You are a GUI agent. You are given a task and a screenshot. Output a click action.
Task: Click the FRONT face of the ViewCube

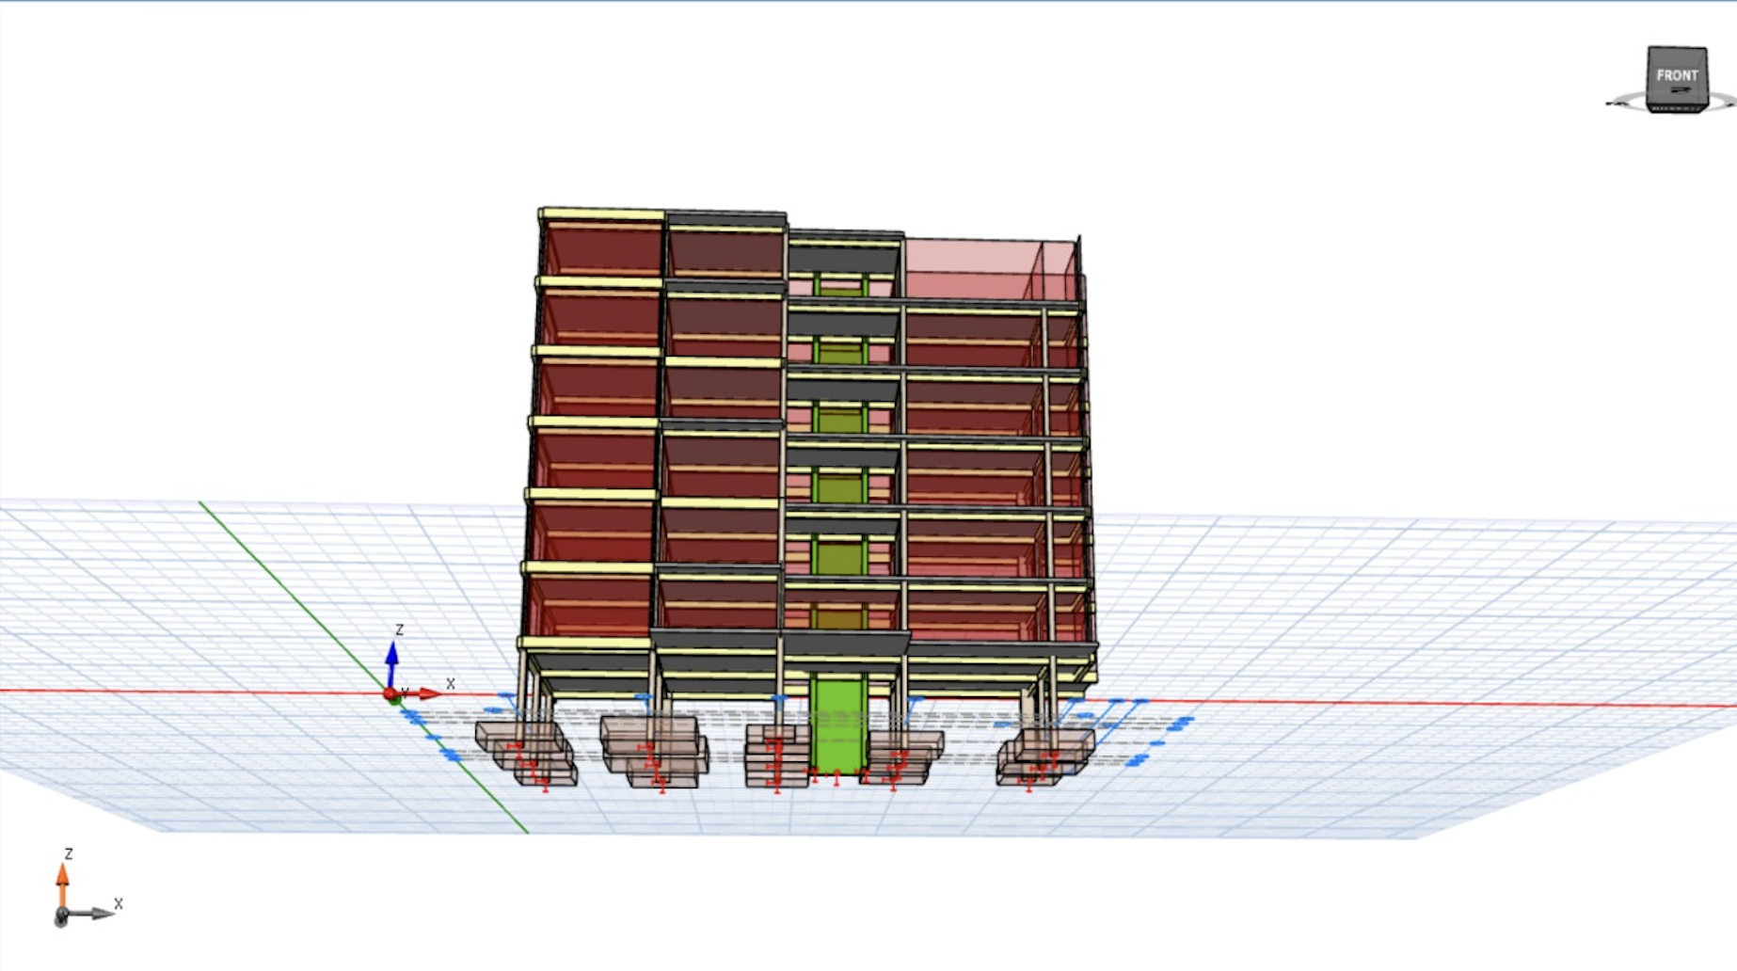(x=1676, y=74)
